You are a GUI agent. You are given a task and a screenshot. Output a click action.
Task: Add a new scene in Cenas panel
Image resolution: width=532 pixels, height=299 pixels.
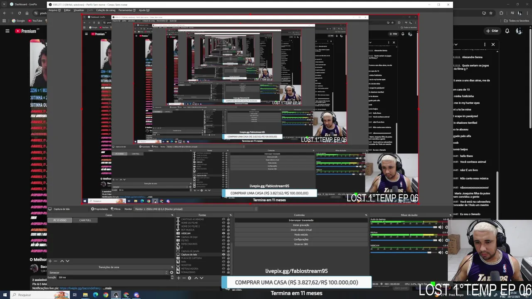pyautogui.click(x=50, y=261)
